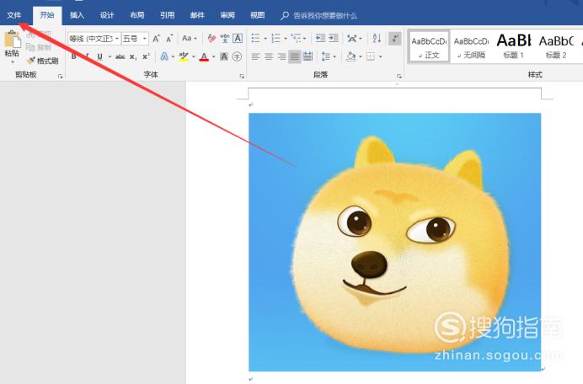
Task: Switch to the 插入 ribbon tab
Action: tap(77, 15)
